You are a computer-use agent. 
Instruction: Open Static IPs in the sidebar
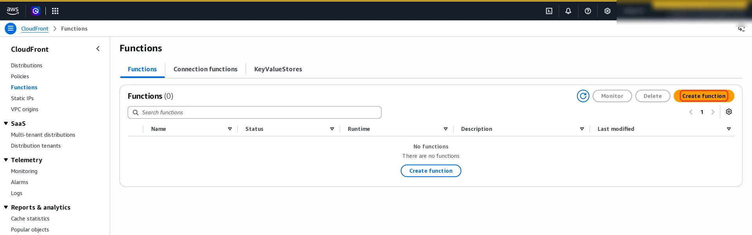[22, 98]
